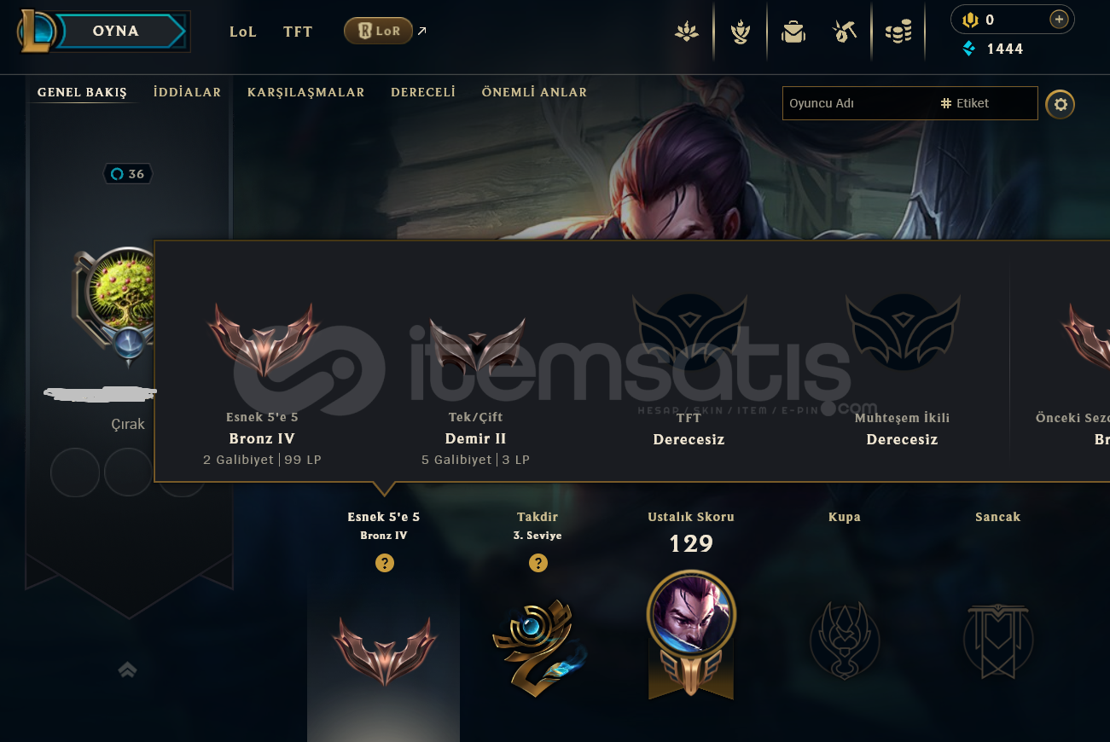
Task: Go to the ÖNEMLİ ANLAR tab
Action: pos(534,92)
